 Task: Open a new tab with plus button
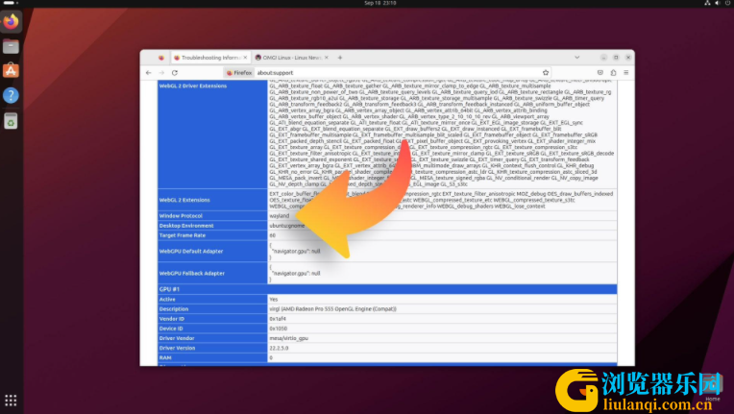tap(340, 58)
